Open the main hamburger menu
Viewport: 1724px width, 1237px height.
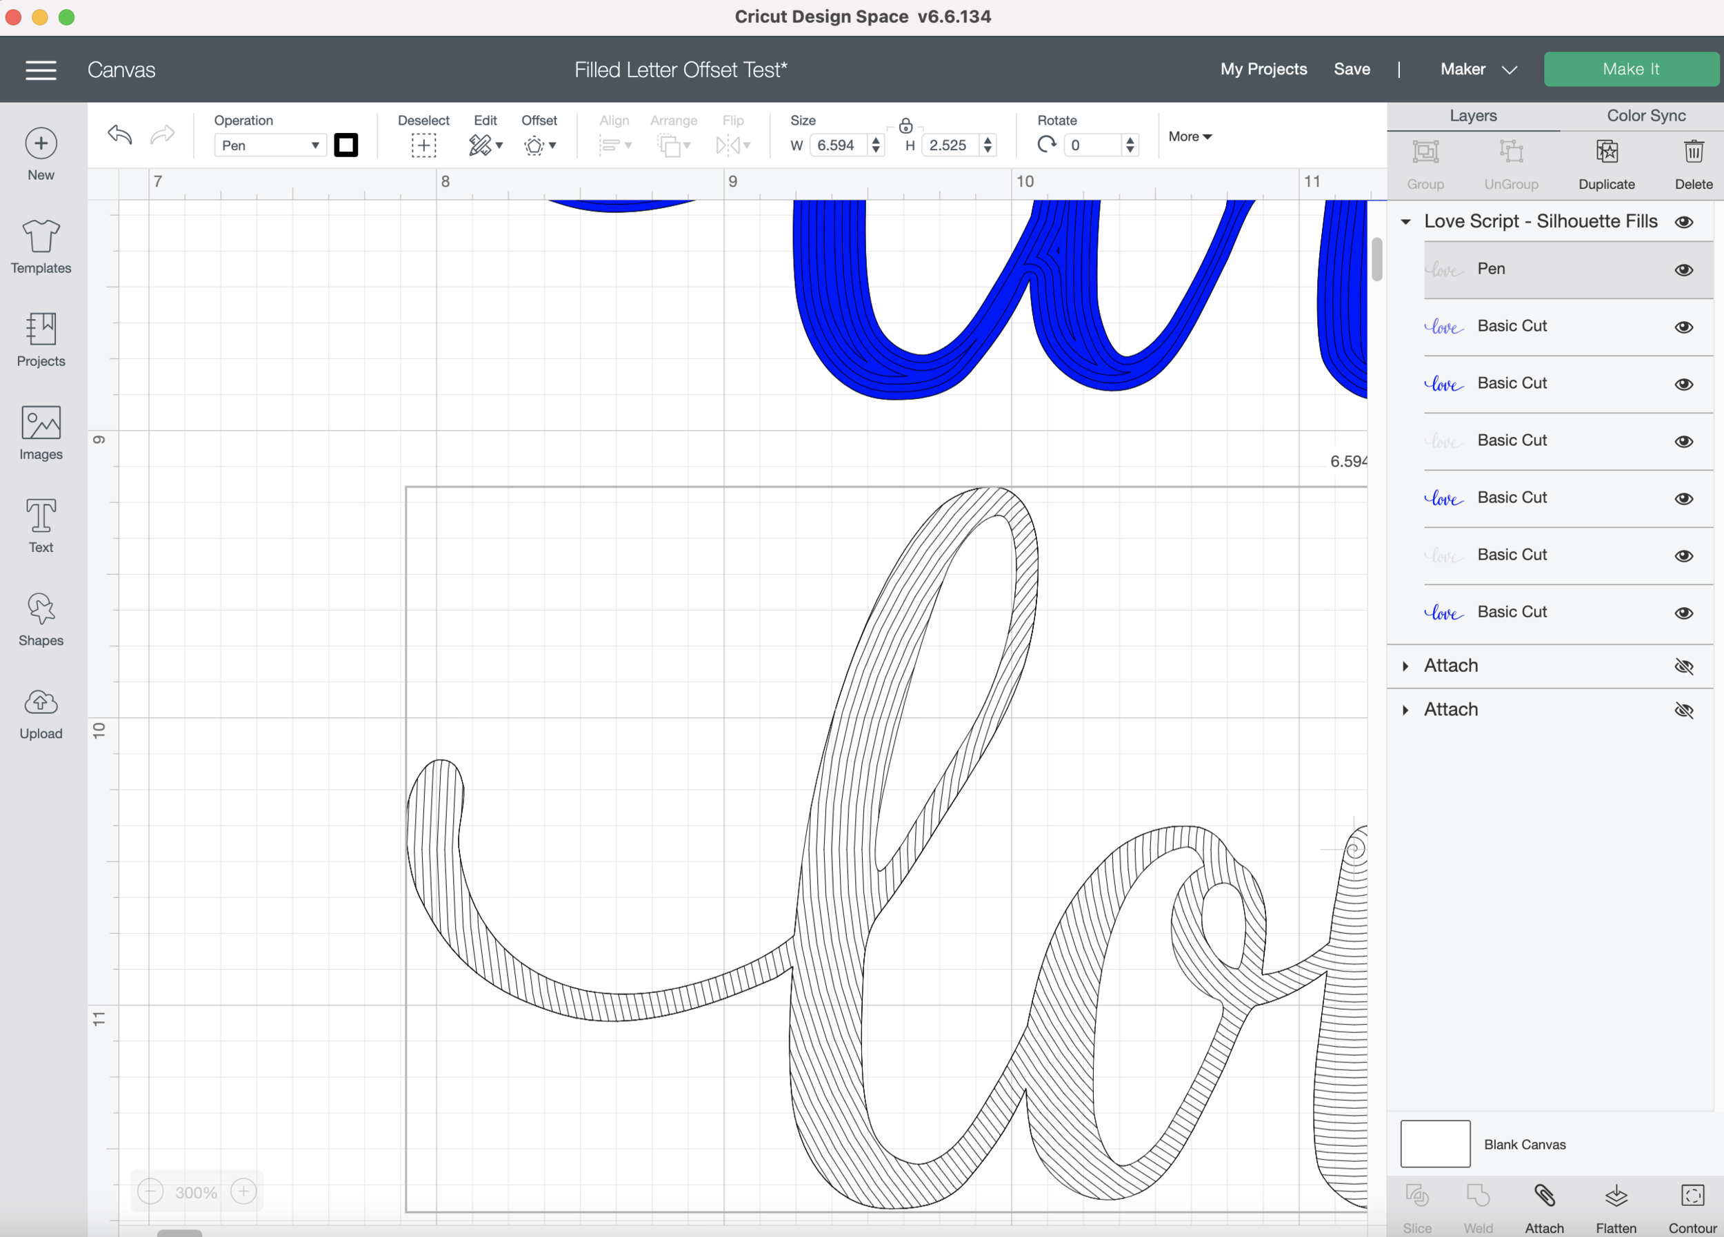pyautogui.click(x=41, y=70)
